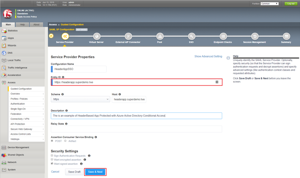
Task: Click the Network sidebar icon
Action: (x=4, y=162)
